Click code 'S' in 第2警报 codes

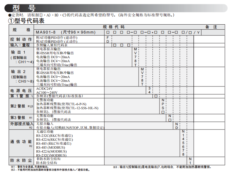coord(163,108)
